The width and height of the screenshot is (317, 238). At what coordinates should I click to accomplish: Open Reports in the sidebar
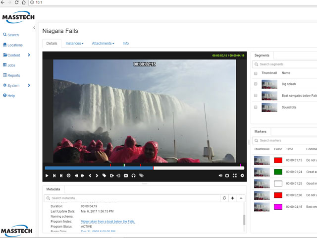coord(11,75)
